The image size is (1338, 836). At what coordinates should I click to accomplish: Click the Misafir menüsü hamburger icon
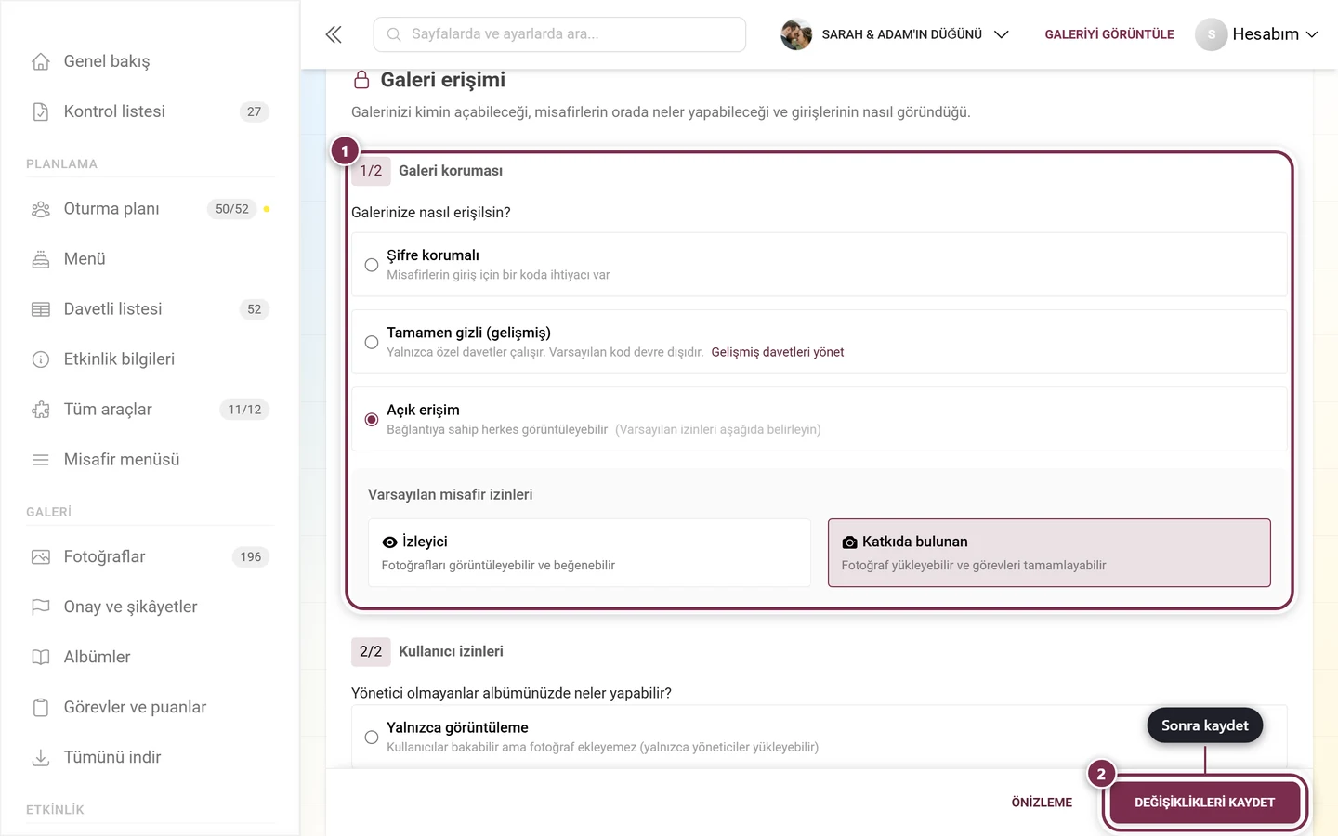[41, 460]
